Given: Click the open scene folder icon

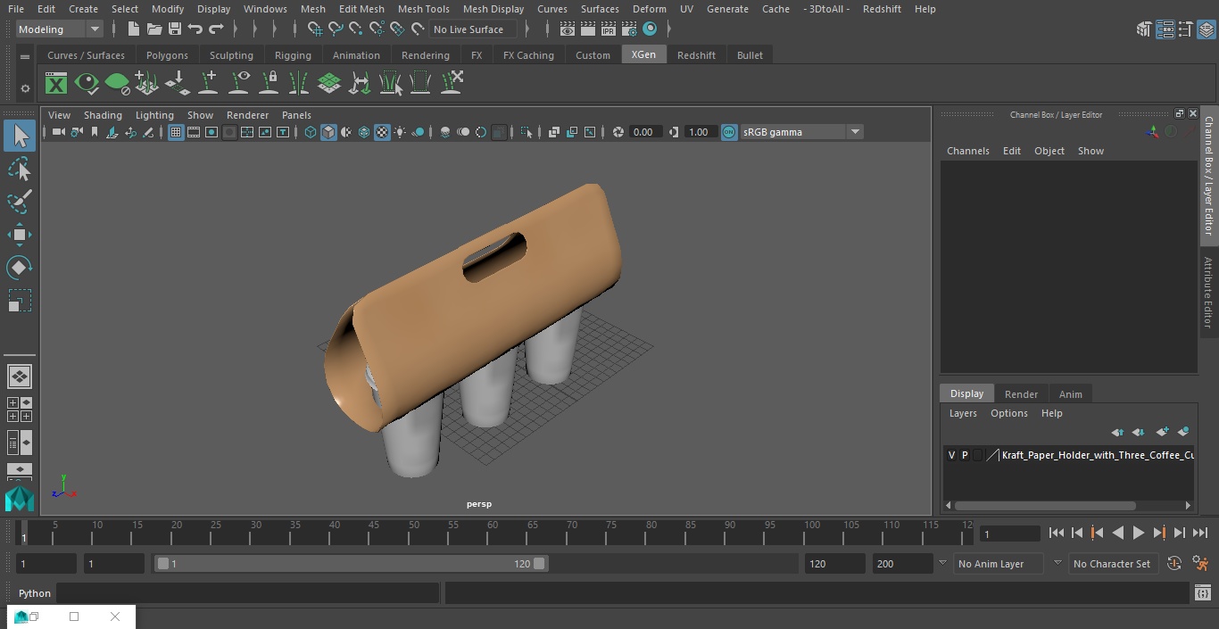Looking at the screenshot, I should (153, 29).
